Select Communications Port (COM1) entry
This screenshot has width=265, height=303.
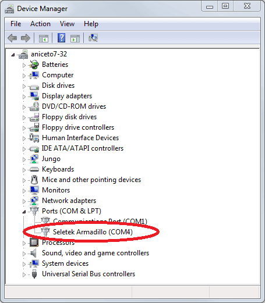[100, 221]
